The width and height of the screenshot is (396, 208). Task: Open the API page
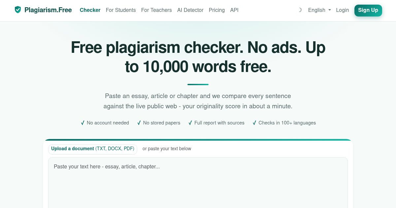coord(234,10)
